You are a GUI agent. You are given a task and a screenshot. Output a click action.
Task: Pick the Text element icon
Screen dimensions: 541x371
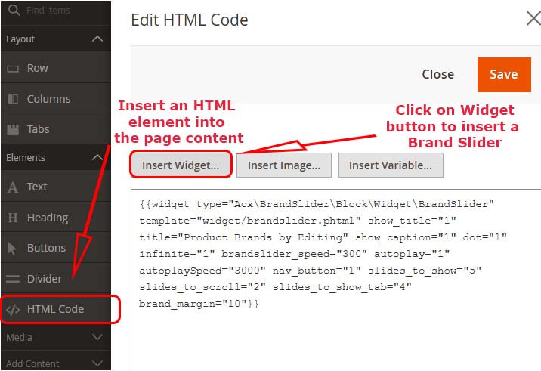(13, 187)
